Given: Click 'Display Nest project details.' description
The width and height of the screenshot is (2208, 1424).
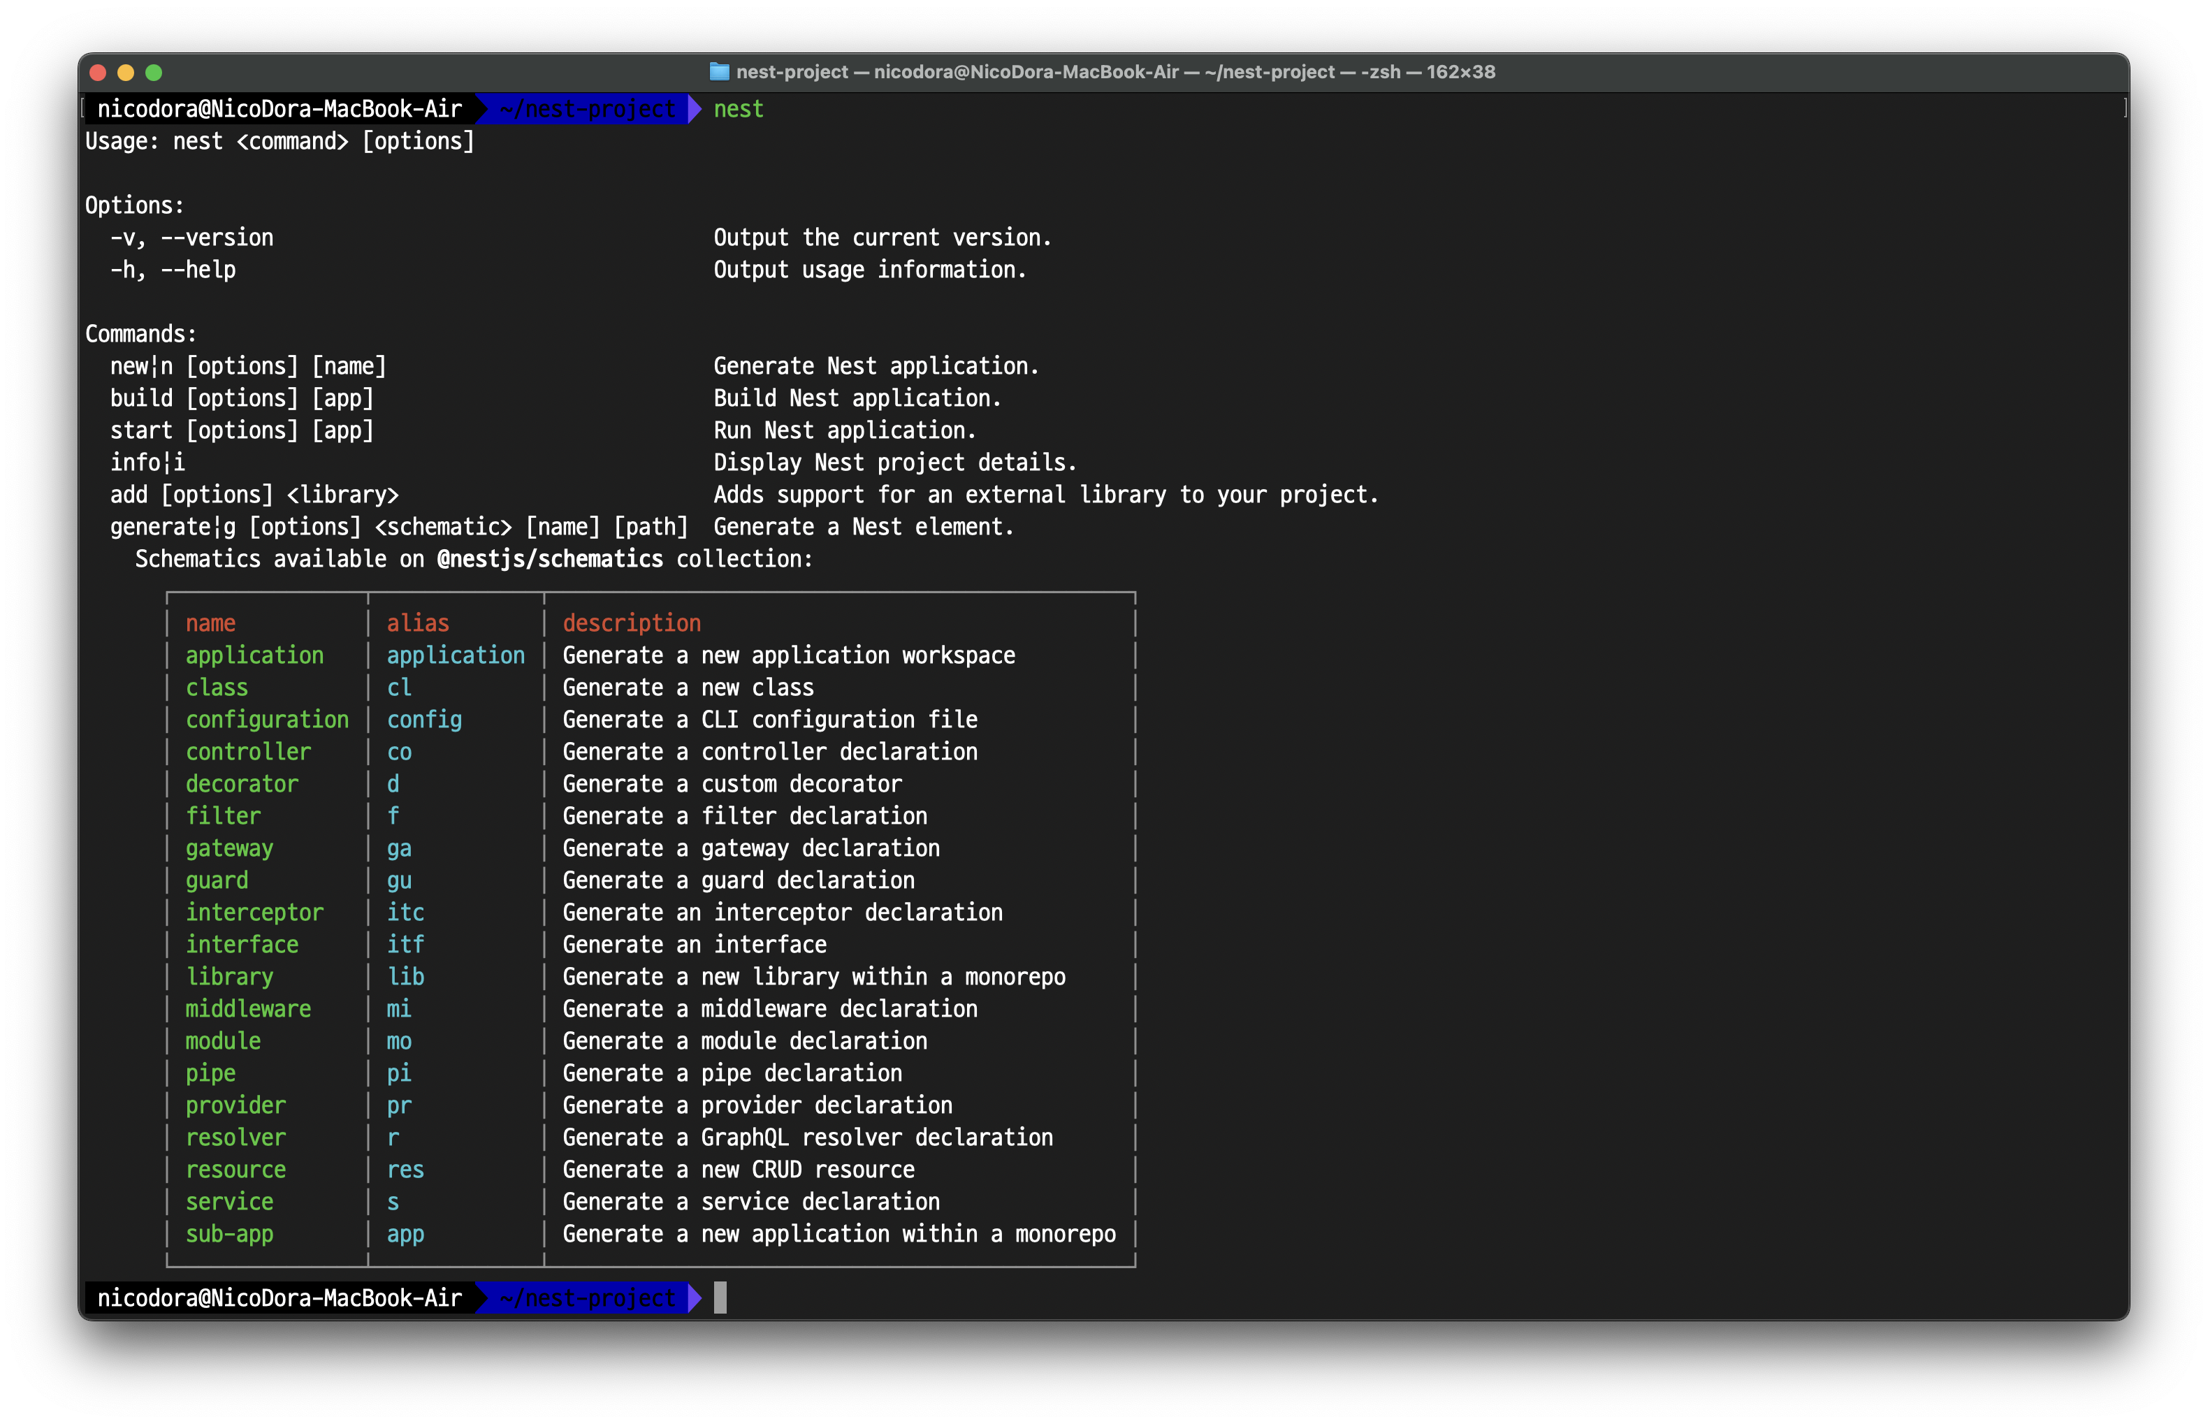Looking at the screenshot, I should tap(895, 463).
